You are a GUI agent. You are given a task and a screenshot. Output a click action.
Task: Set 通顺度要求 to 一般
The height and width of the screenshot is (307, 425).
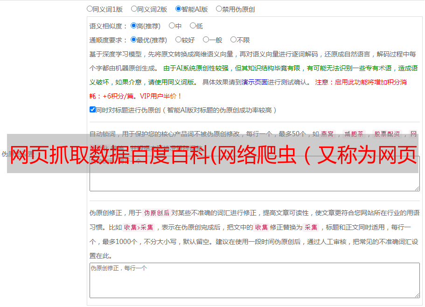[206, 40]
